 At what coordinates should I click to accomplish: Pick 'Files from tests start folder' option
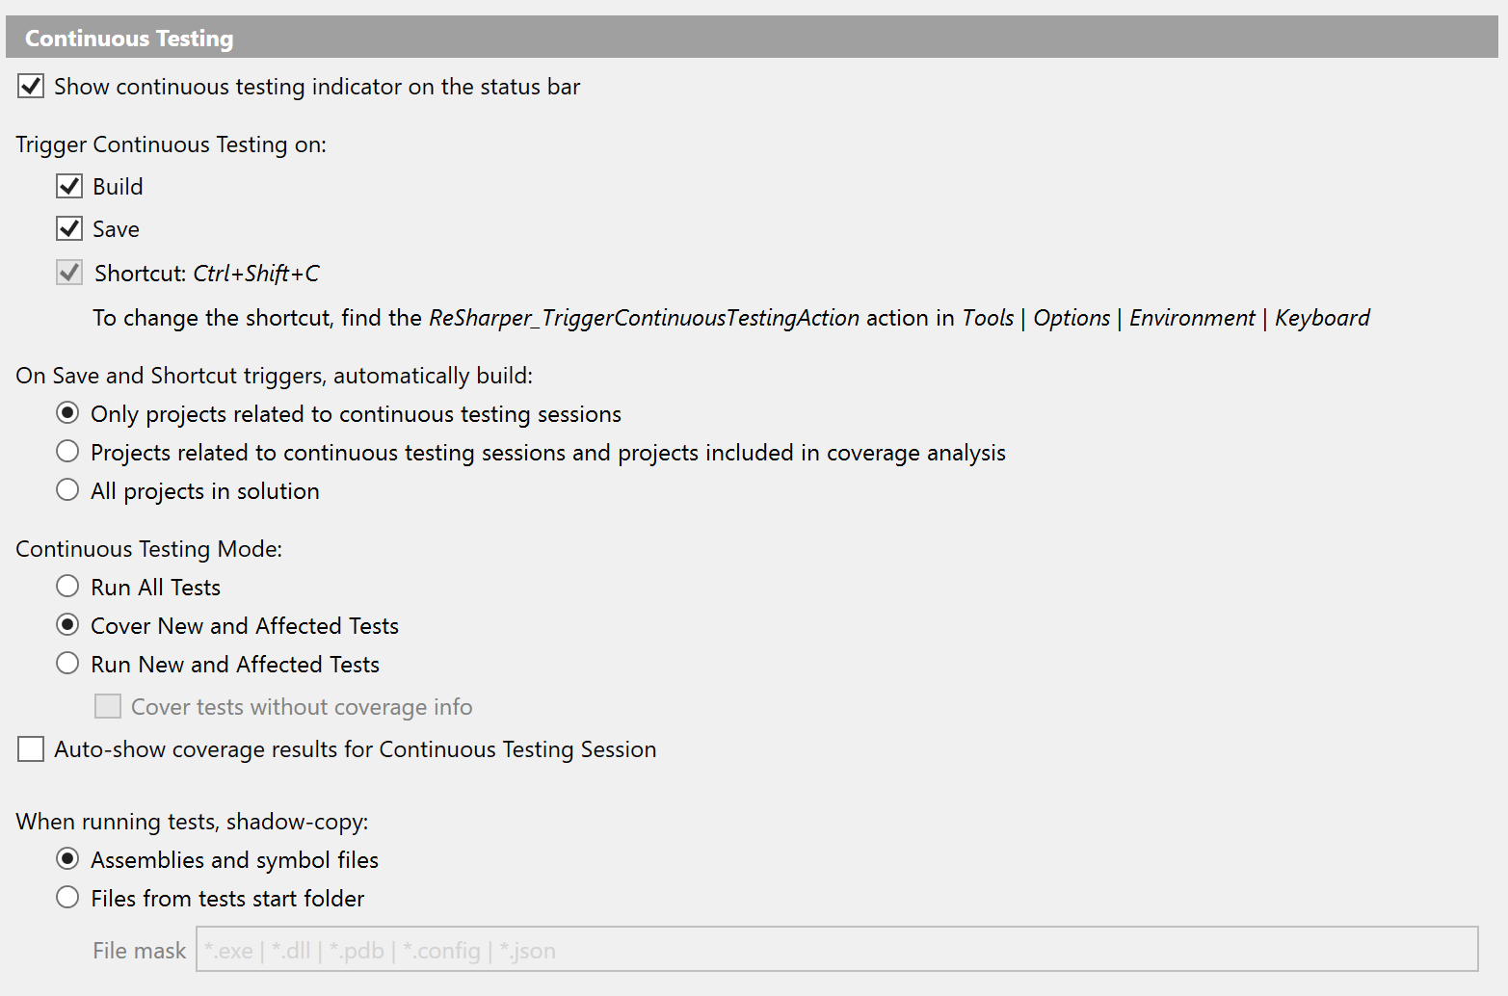[x=67, y=897]
